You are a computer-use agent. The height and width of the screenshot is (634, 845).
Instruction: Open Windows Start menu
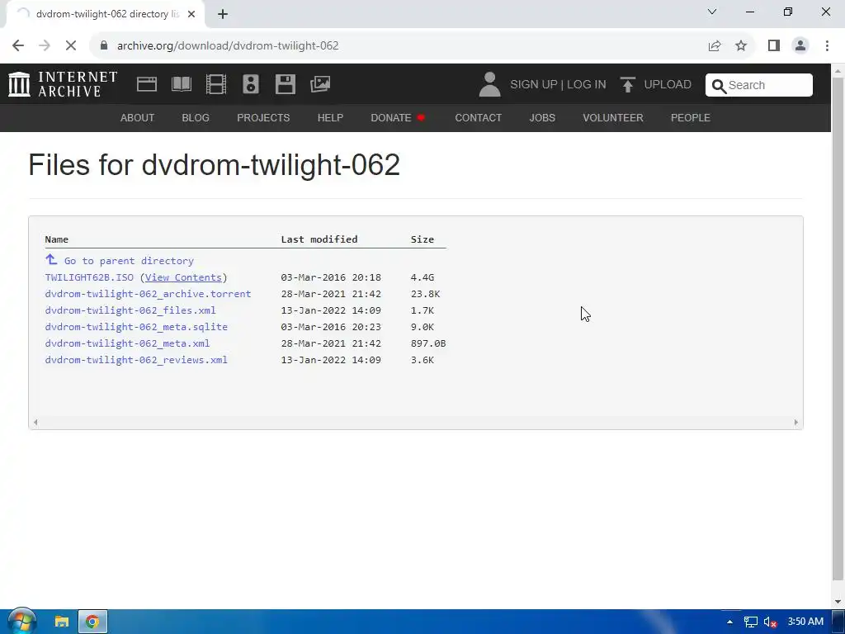21,622
